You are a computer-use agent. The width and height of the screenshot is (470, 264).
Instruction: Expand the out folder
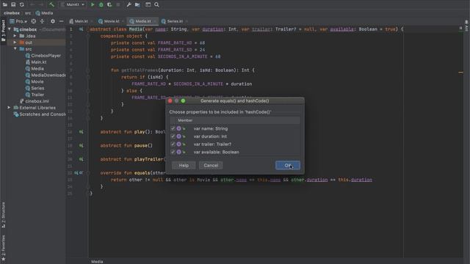coord(15,43)
